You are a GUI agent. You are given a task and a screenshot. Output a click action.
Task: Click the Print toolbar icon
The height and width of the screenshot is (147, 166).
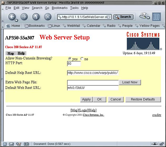click(143, 16)
